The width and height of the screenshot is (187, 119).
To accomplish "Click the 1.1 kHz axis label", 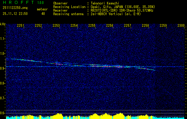I will point(3,39).
